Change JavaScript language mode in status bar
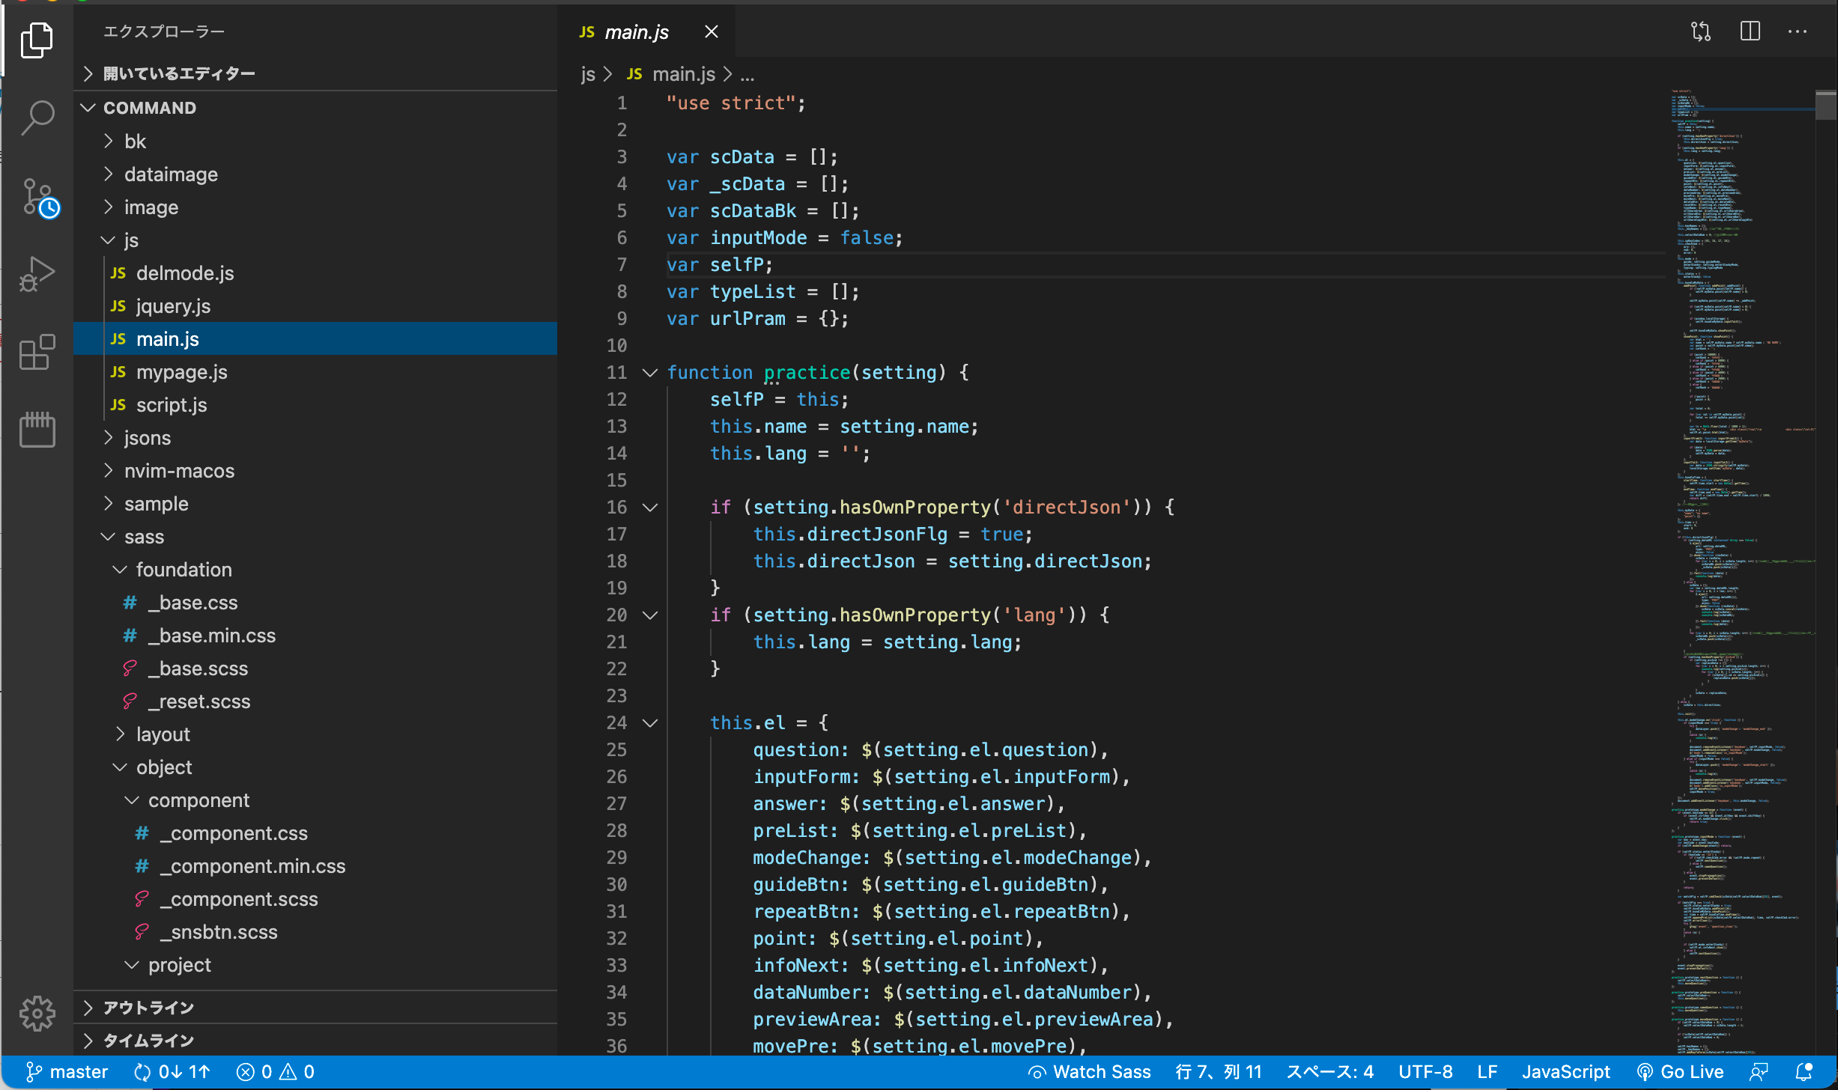The image size is (1838, 1090). (x=1565, y=1072)
